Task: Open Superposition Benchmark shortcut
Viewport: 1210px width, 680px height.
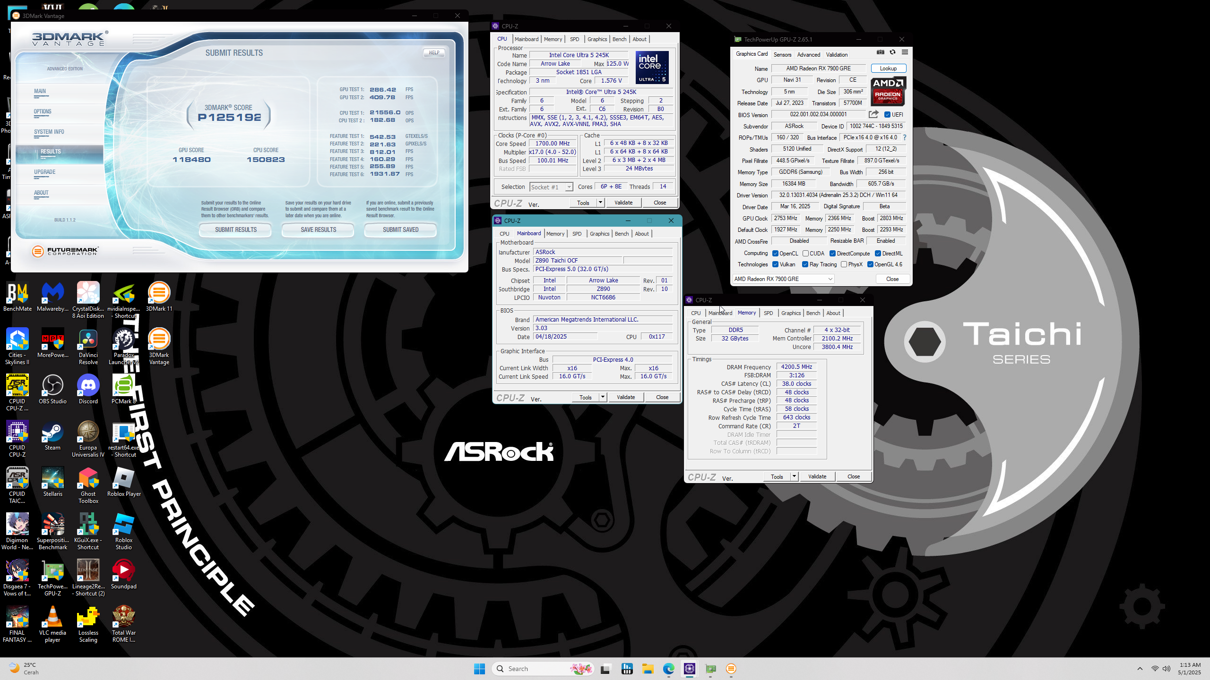Action: pos(52,531)
